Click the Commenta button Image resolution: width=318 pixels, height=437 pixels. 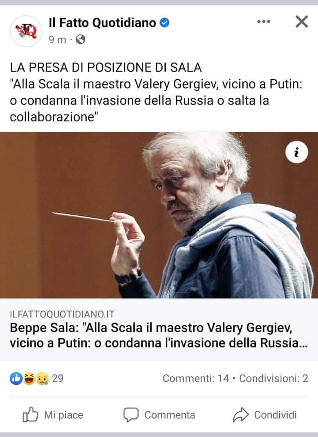pos(159,415)
